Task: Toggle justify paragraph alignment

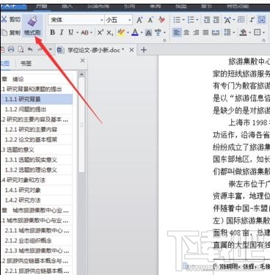Action: coord(206,32)
